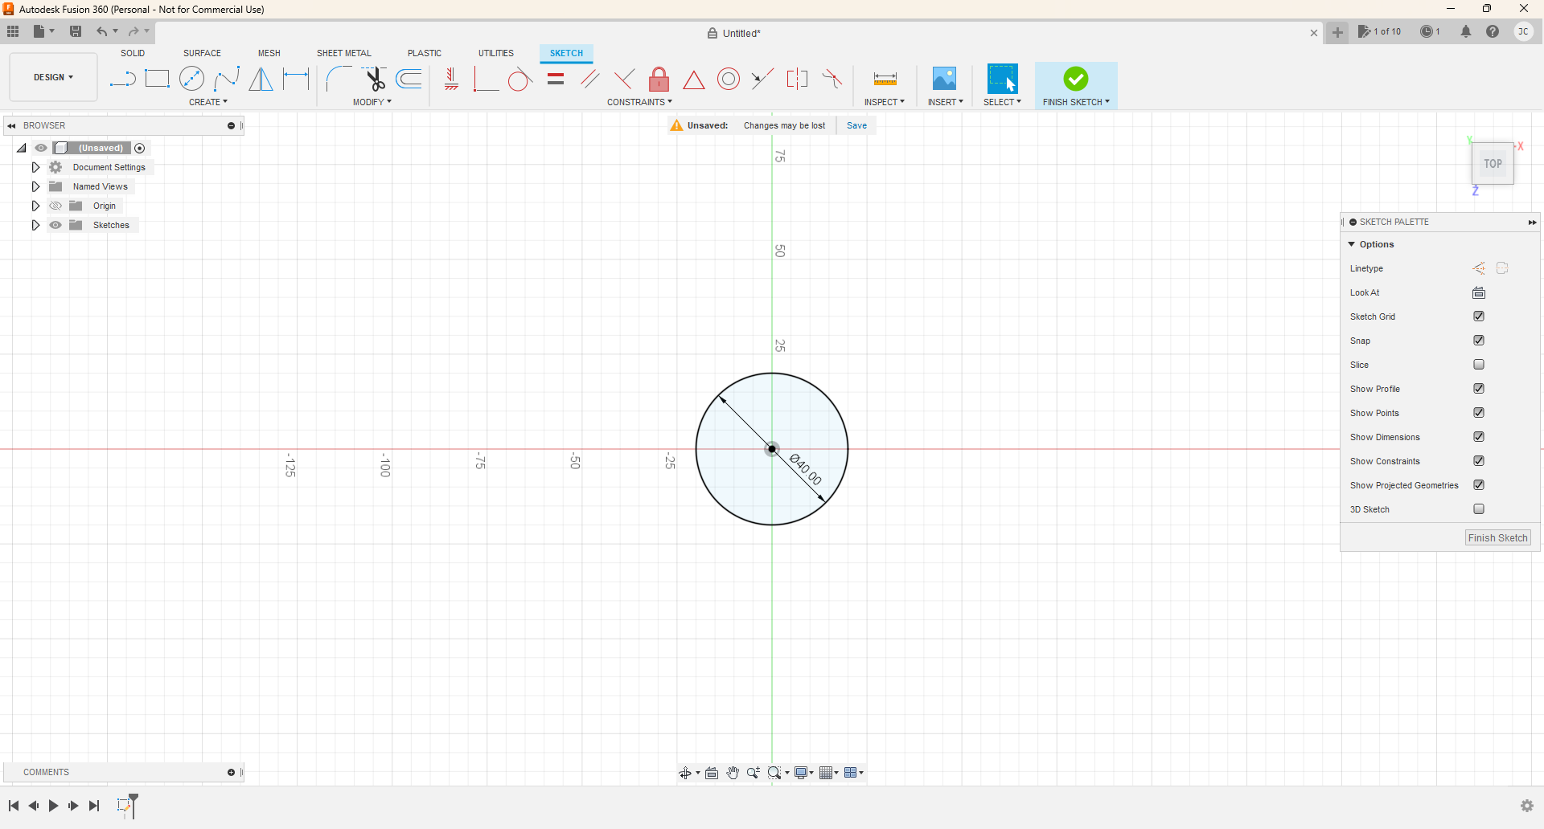Switch to the SHEET METAL tab
Viewport: 1544px width, 829px height.
point(344,53)
